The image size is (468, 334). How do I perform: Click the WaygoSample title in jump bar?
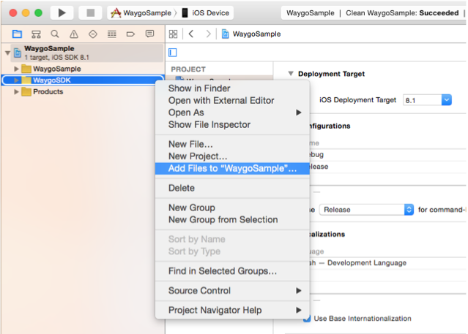click(256, 34)
